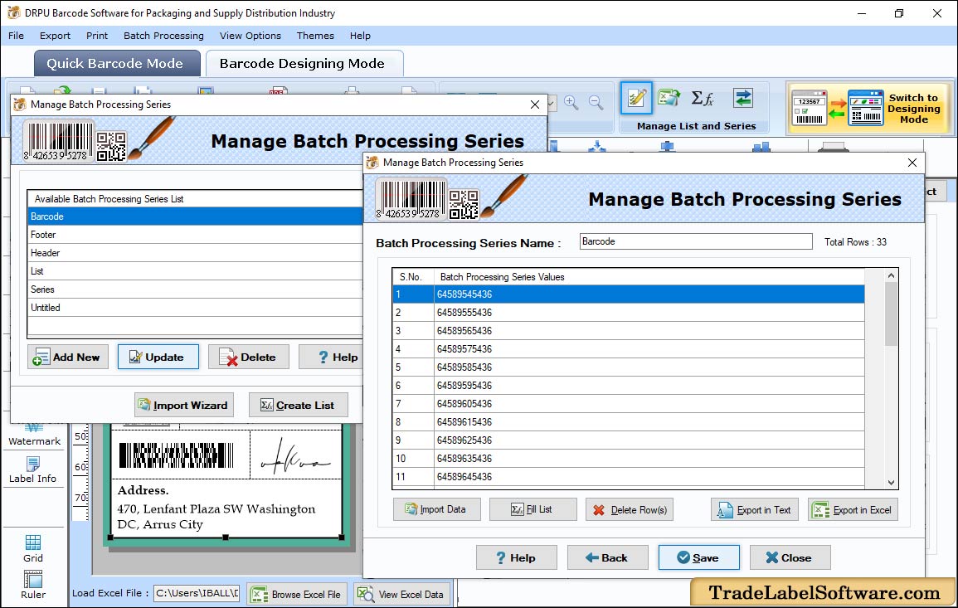Click the values table scroll down arrow

[891, 482]
